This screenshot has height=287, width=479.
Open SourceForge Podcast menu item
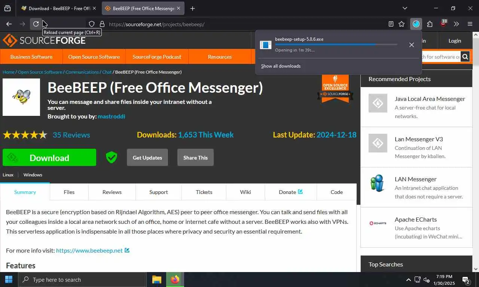[x=157, y=57]
